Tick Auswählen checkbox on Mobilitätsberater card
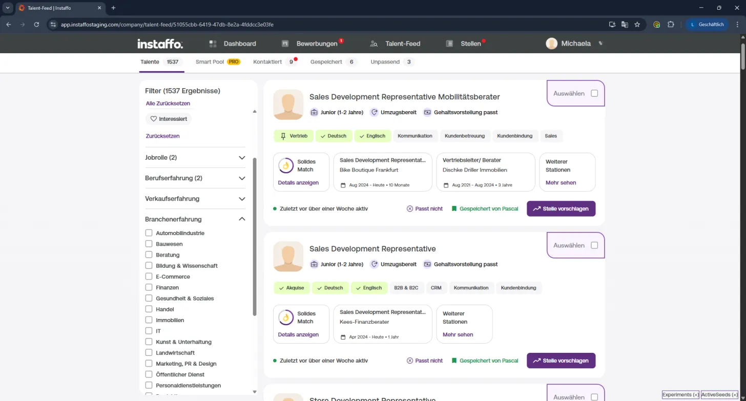The height and width of the screenshot is (401, 746). coord(594,93)
